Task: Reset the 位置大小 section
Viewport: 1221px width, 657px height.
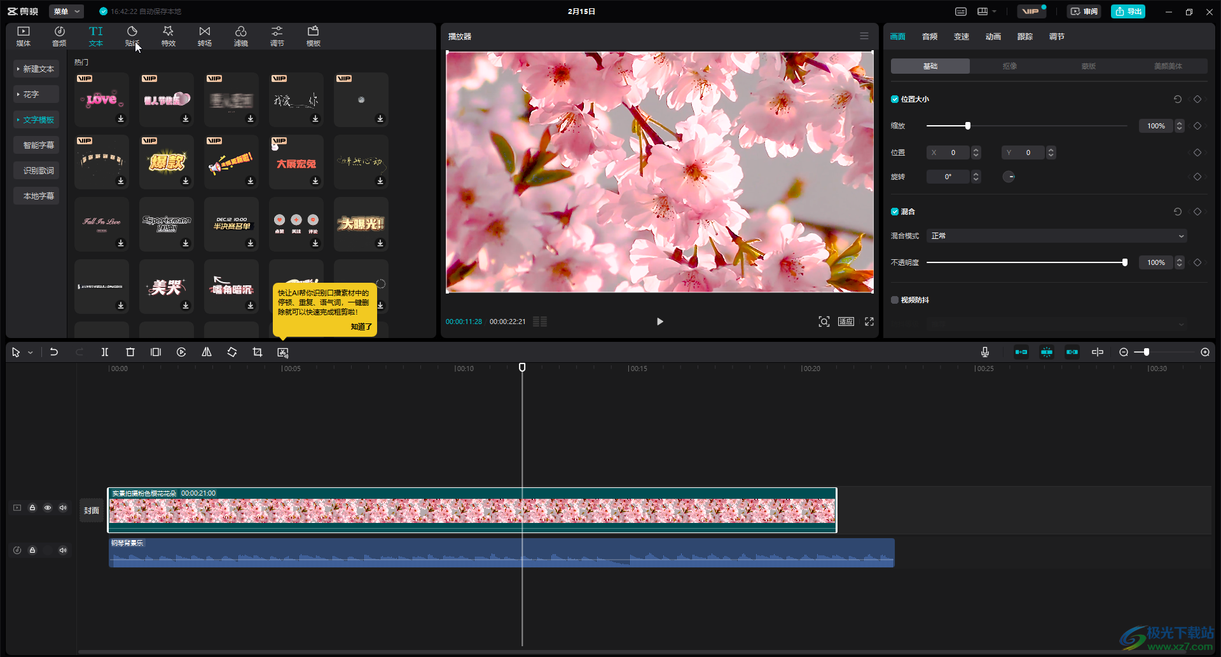Action: 1178,99
